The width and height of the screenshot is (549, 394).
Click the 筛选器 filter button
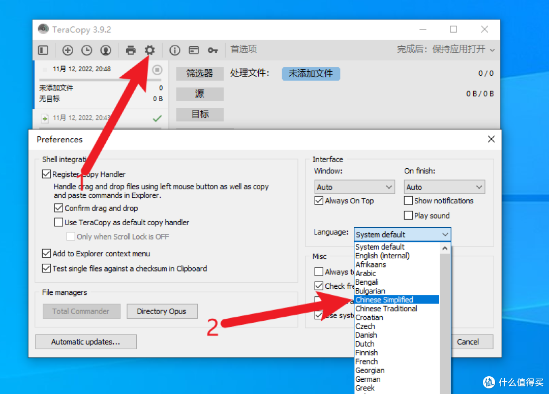click(x=200, y=74)
